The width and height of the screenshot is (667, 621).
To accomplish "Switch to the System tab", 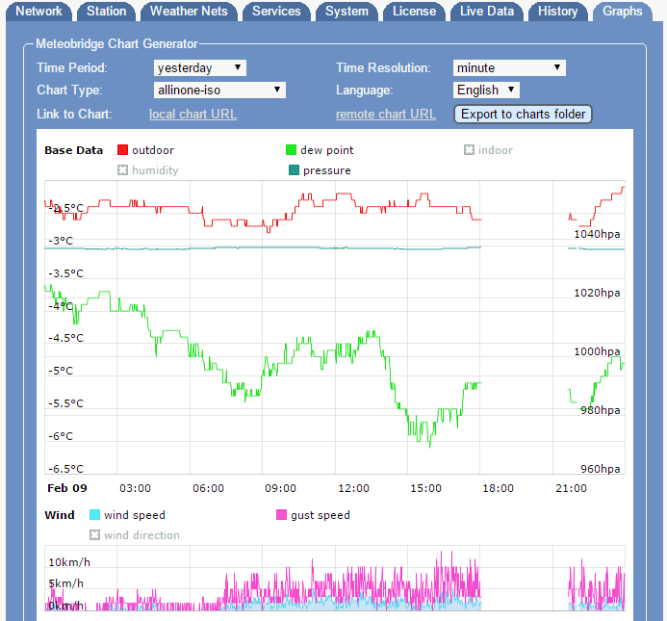I will pyautogui.click(x=346, y=11).
